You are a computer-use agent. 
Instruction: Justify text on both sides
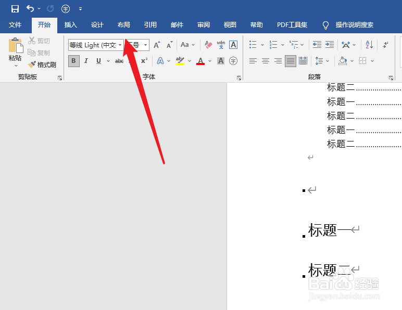[x=291, y=61]
